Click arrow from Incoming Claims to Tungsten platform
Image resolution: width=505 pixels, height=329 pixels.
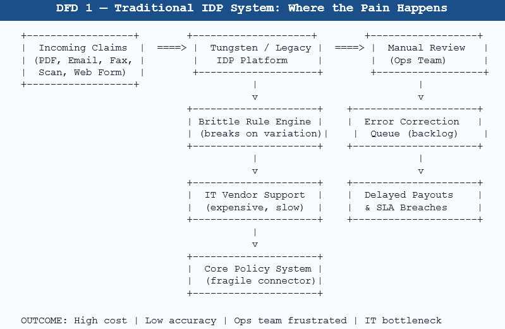[x=171, y=48]
